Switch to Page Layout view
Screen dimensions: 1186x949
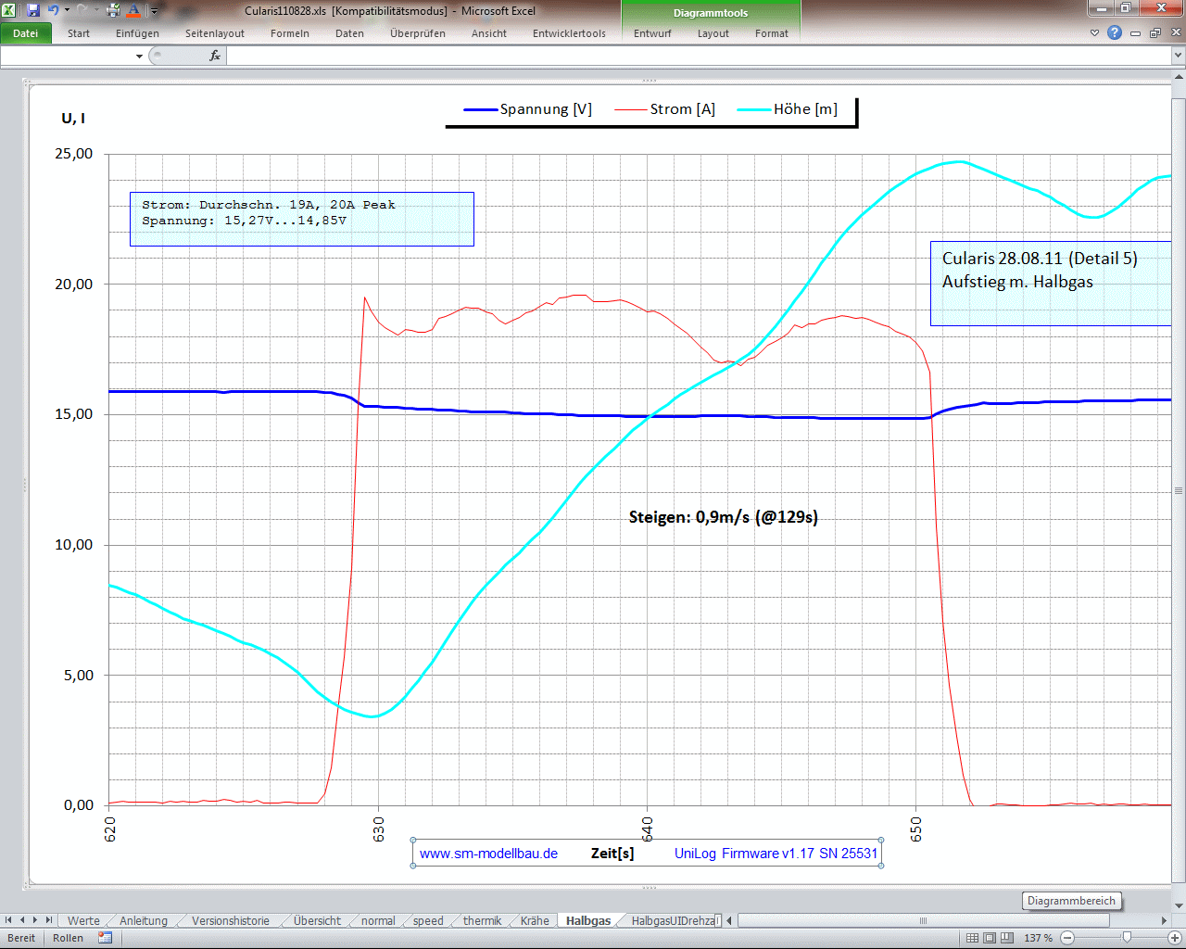click(990, 938)
